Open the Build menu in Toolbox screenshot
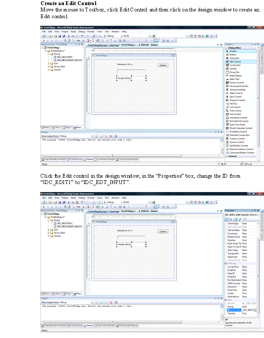 [x=74, y=31]
